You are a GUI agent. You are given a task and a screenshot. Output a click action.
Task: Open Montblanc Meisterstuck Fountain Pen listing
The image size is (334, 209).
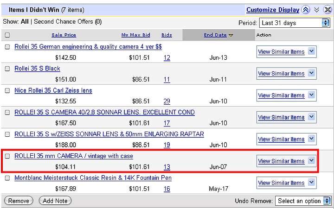(x=93, y=177)
